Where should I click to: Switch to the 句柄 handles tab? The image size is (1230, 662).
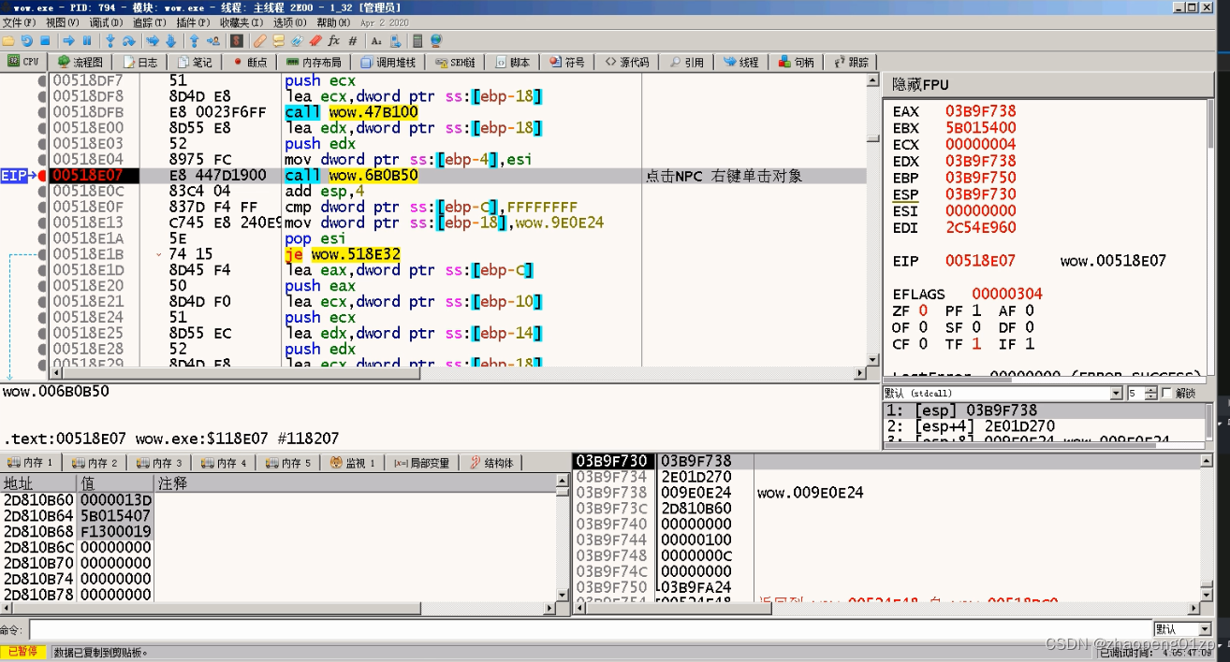tap(795, 62)
